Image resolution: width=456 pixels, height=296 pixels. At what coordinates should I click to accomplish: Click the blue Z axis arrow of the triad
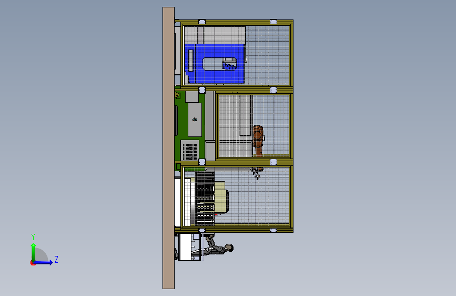(x=43, y=262)
